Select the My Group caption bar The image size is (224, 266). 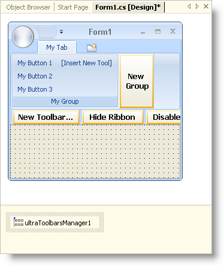pos(65,101)
